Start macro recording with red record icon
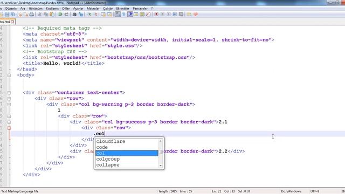Screen dimensions: 345x194 pos(156,15)
